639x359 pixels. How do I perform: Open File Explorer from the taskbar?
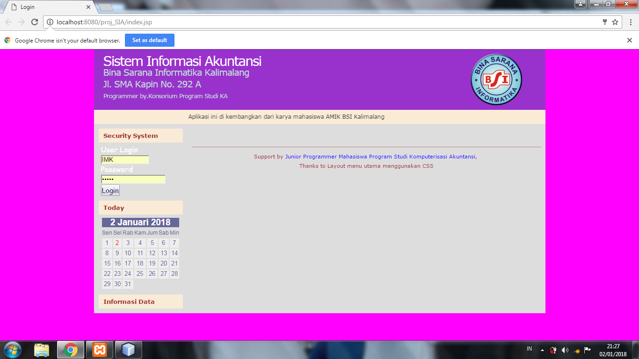(x=42, y=350)
